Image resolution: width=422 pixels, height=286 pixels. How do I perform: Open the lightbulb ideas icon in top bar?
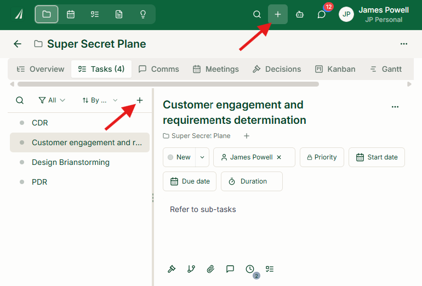143,14
